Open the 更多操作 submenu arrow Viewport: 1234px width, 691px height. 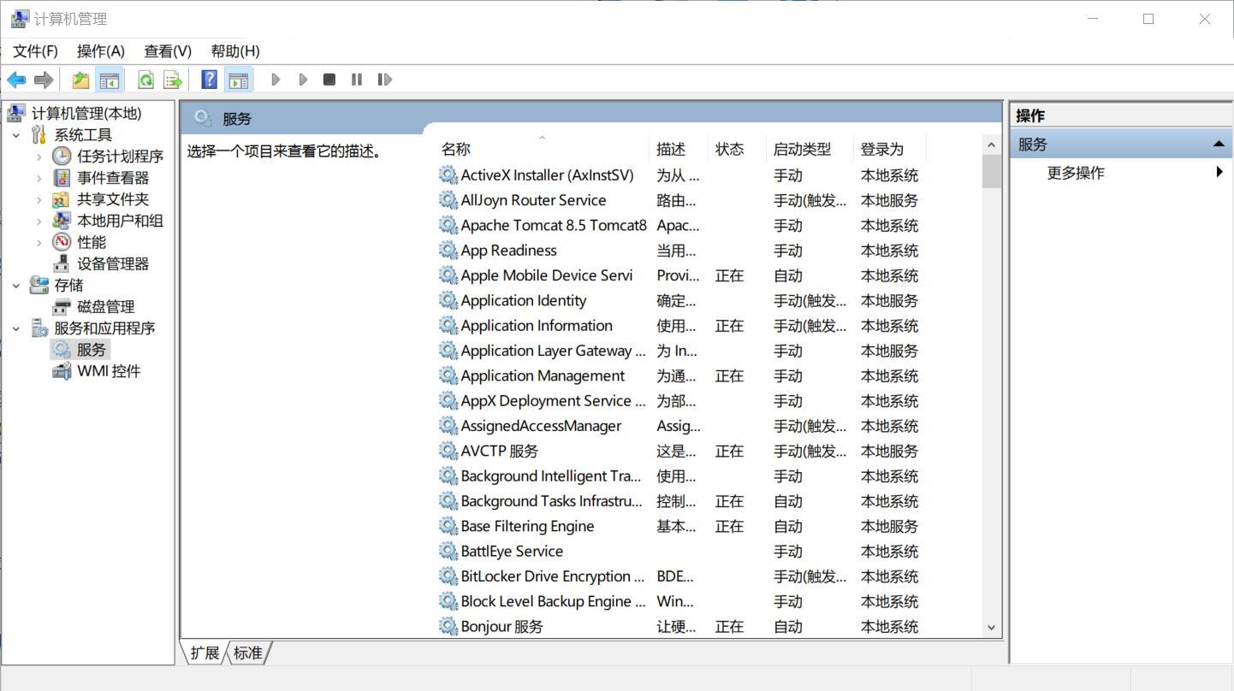click(1220, 172)
